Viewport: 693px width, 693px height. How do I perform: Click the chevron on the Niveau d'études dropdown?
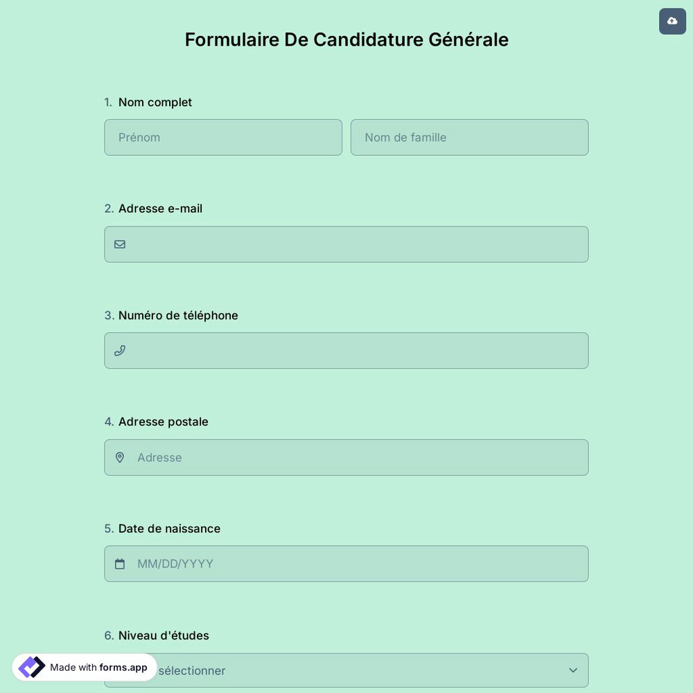pos(572,670)
